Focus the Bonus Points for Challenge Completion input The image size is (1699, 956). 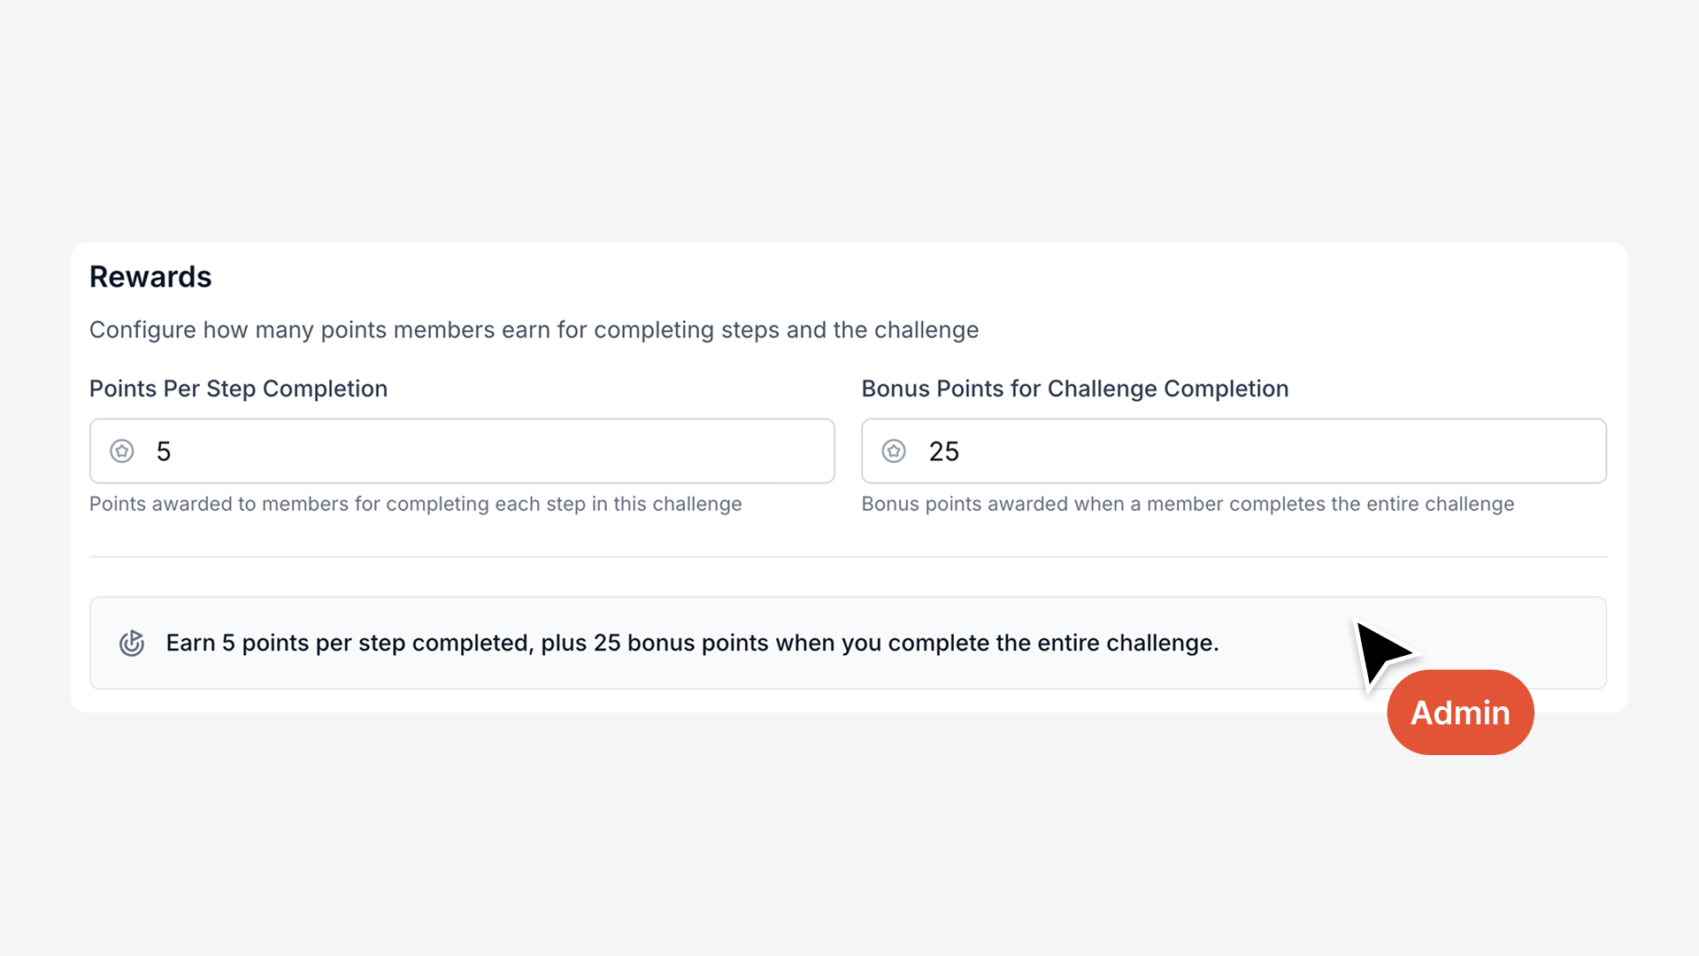[1265, 451]
